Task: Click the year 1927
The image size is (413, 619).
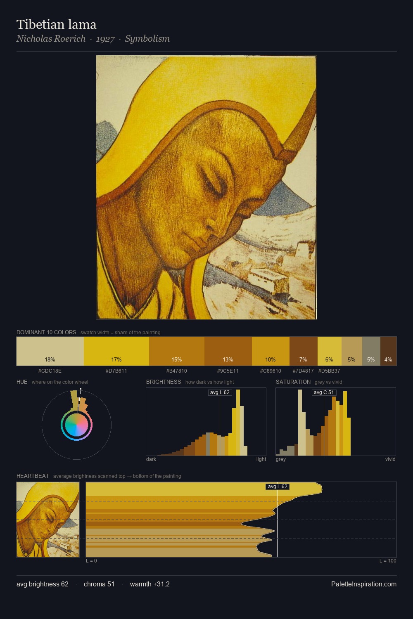Action: click(x=105, y=39)
